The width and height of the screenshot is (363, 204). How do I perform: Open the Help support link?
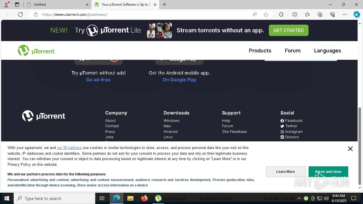pos(226,121)
